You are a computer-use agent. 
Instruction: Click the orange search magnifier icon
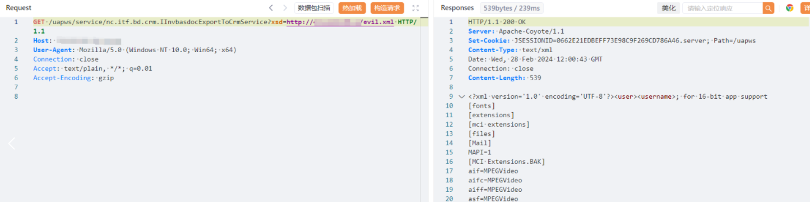coord(769,8)
